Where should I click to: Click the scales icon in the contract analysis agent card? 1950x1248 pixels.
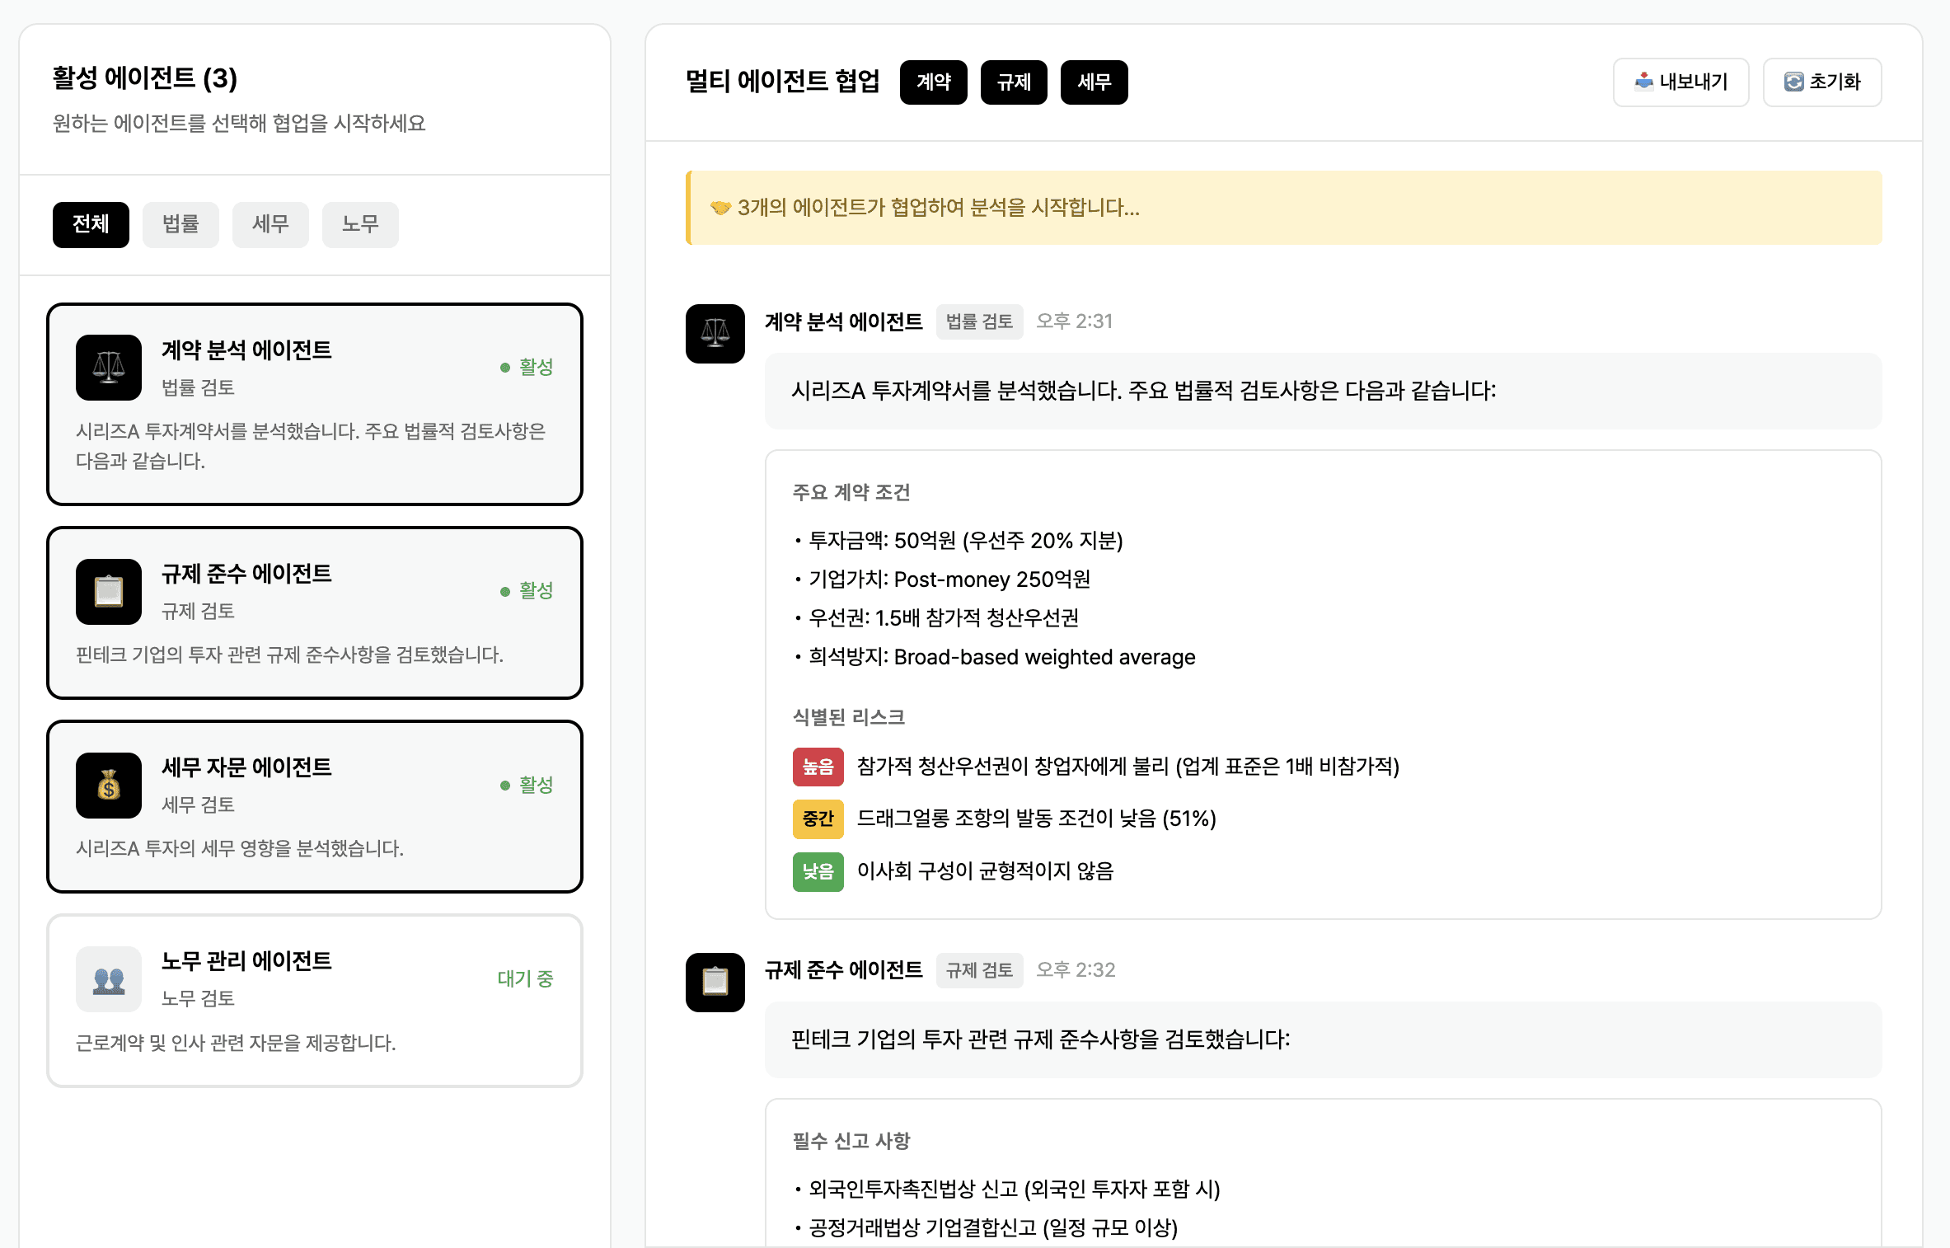(x=109, y=368)
